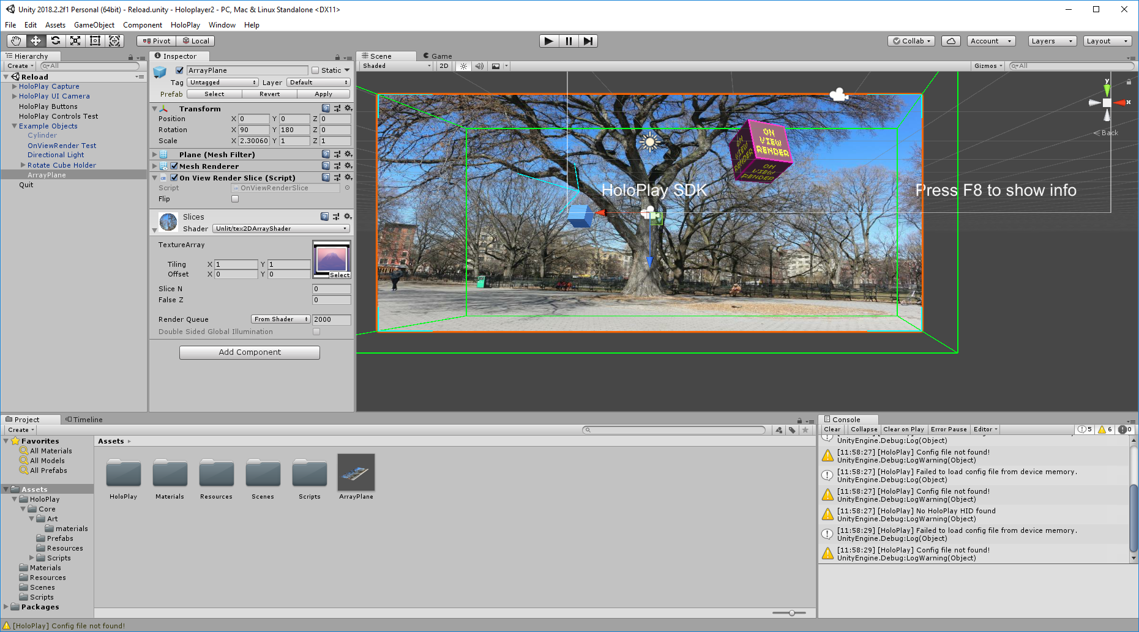This screenshot has height=632, width=1139.
Task: Click the TextureArray texture preview
Action: pos(332,259)
